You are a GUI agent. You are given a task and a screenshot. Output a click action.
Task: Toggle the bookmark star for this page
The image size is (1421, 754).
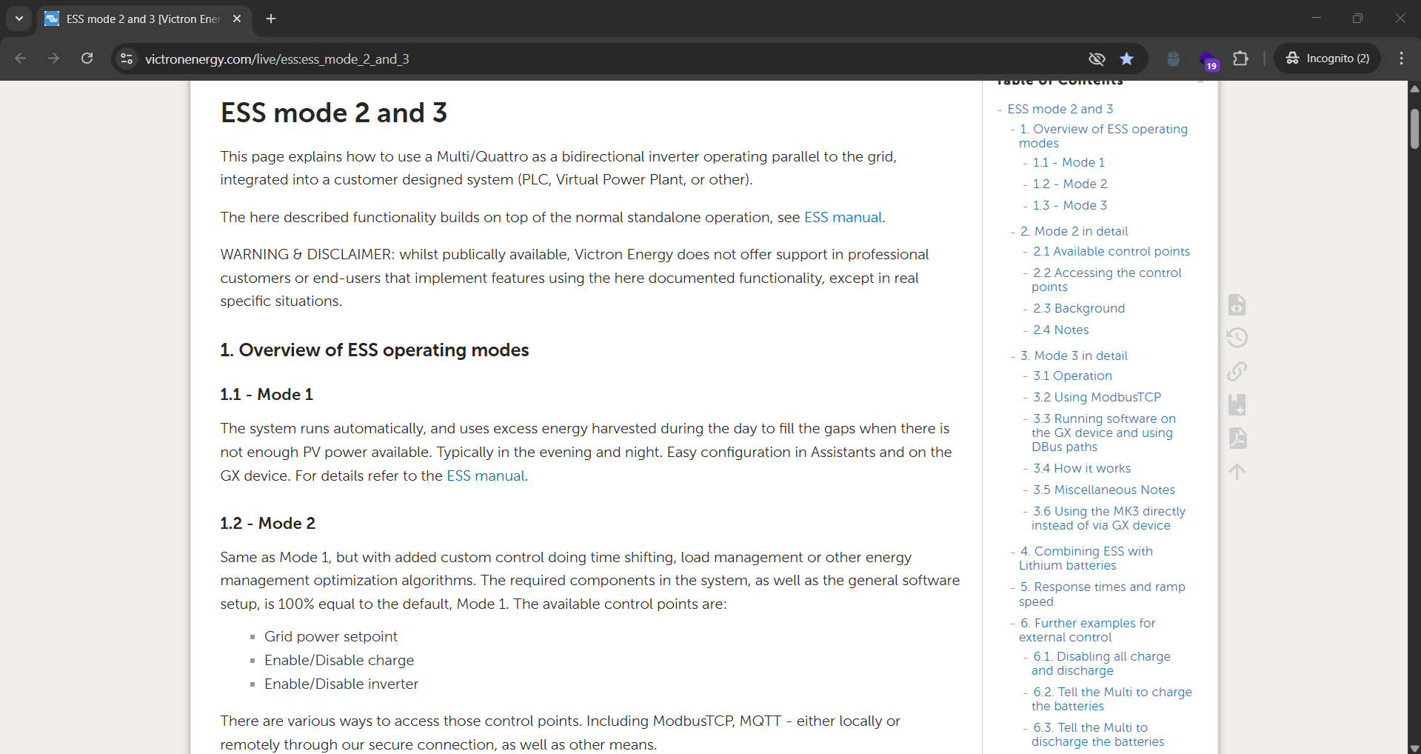(1126, 59)
